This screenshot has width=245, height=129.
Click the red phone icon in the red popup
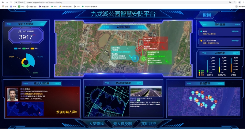pos(163,47)
